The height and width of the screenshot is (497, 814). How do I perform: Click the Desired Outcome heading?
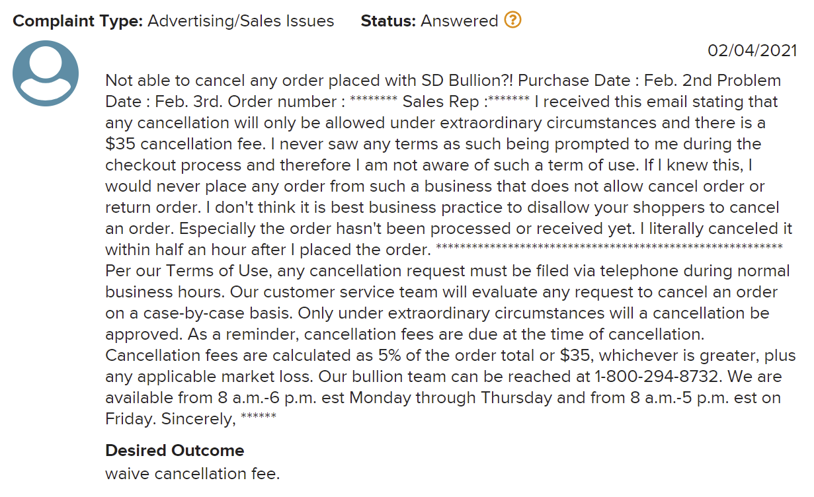175,451
